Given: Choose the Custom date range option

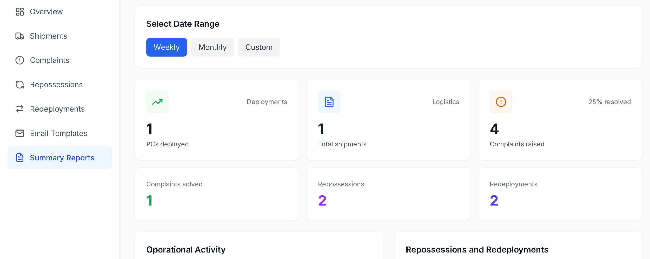Looking at the screenshot, I should click(x=259, y=47).
